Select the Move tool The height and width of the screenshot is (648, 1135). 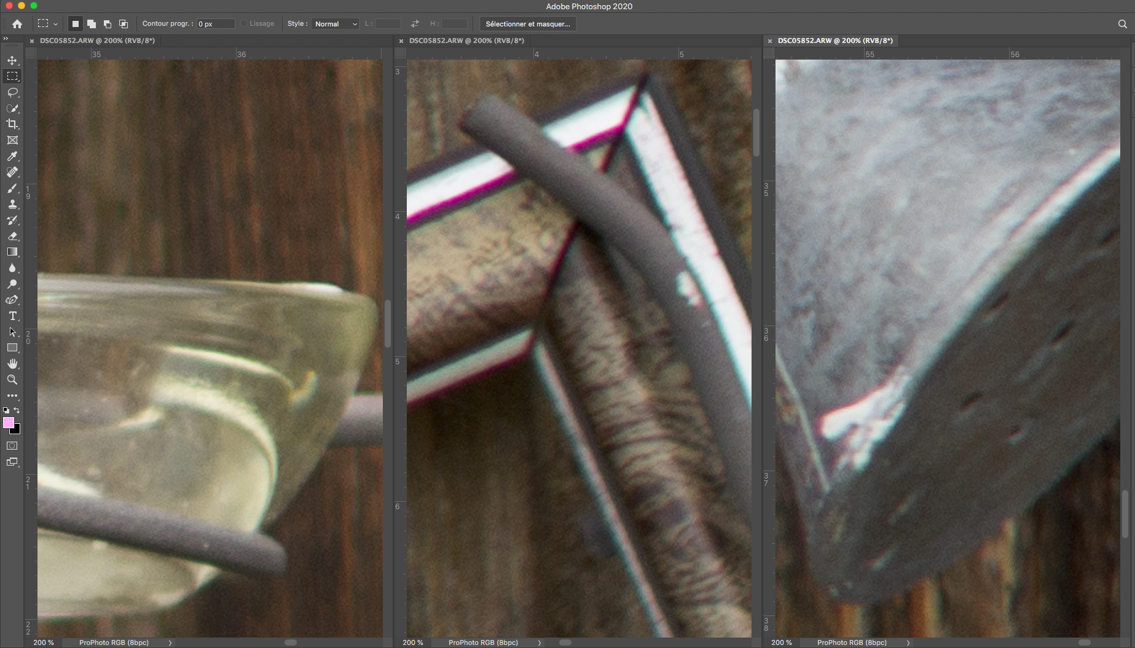pos(12,60)
